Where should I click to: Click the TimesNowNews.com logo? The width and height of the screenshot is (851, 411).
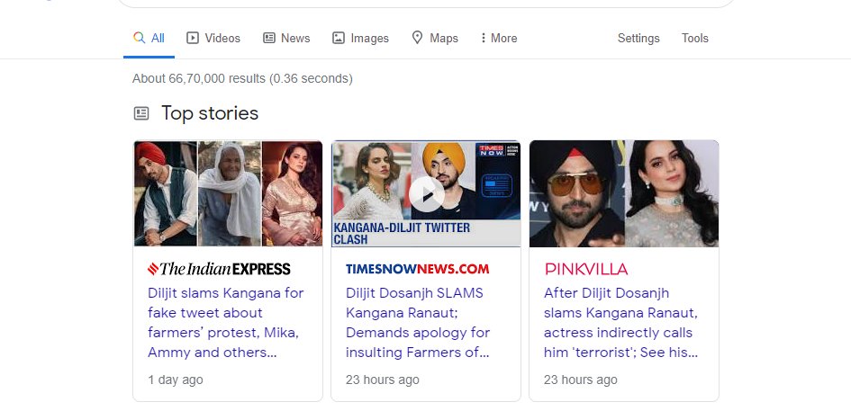click(417, 269)
